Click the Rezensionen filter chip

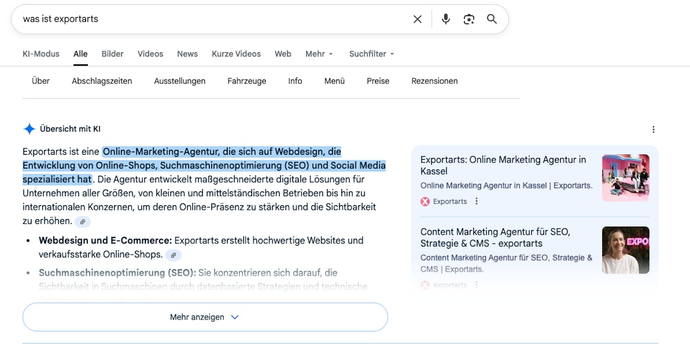pos(434,81)
